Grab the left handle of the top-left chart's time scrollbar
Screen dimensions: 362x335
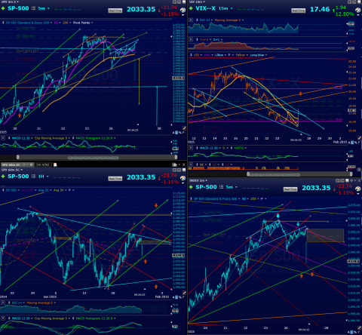18,157
